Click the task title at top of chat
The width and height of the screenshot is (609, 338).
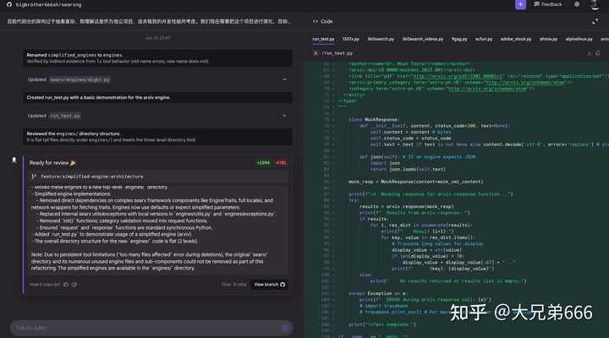149,21
